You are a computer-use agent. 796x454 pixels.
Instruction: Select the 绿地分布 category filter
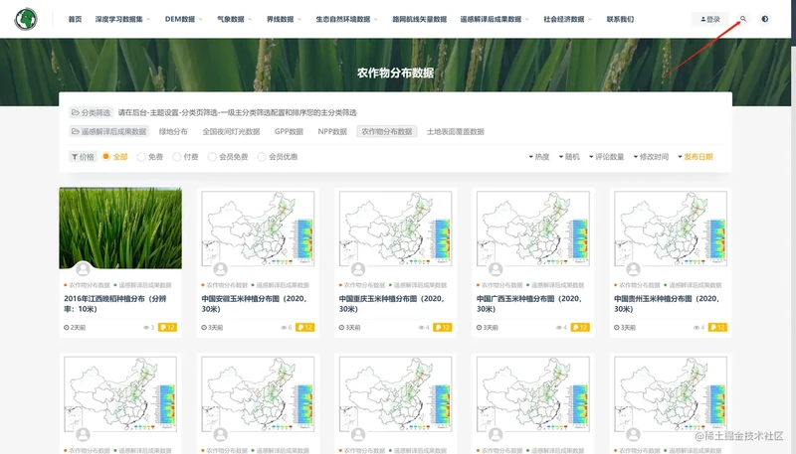point(173,132)
